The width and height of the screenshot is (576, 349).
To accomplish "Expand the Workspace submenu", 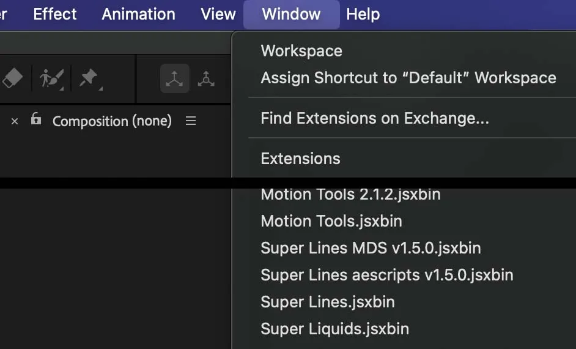I will pos(301,51).
